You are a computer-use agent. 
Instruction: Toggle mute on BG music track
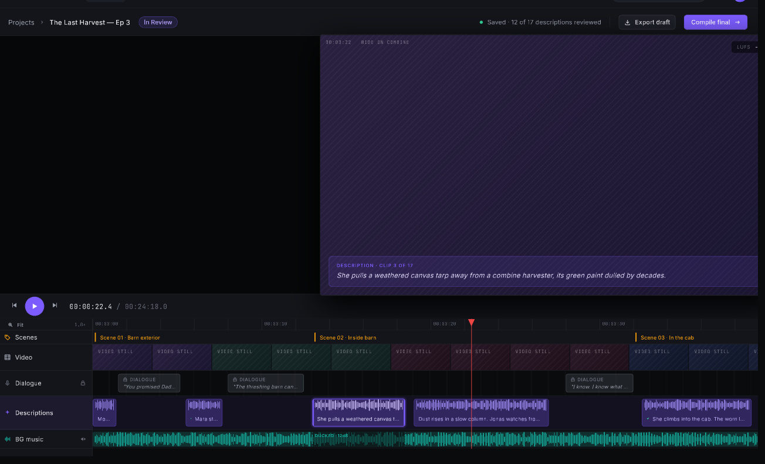tap(83, 439)
